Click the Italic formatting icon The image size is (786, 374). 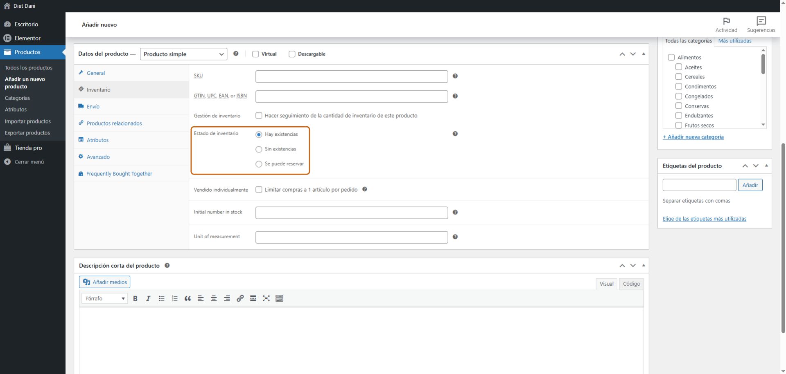click(148, 298)
